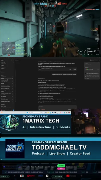Image resolution: width=101 pixels, height=180 pixels.
Task: Click the user account avatar at sidebar bottom
Action: (1, 110)
